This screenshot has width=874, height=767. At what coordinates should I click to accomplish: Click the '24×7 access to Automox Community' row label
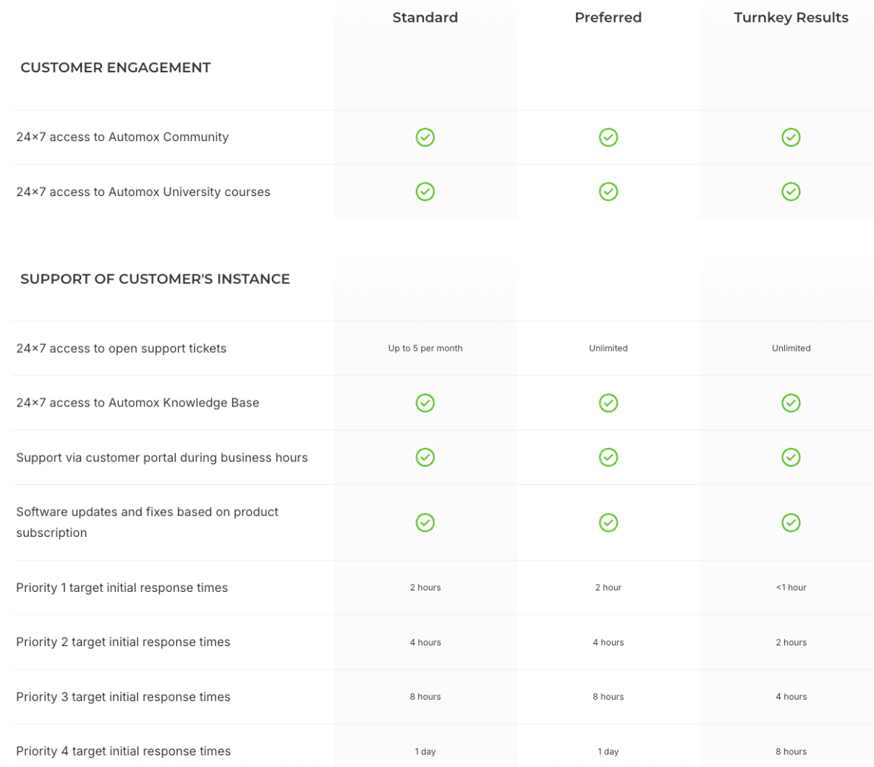122,137
